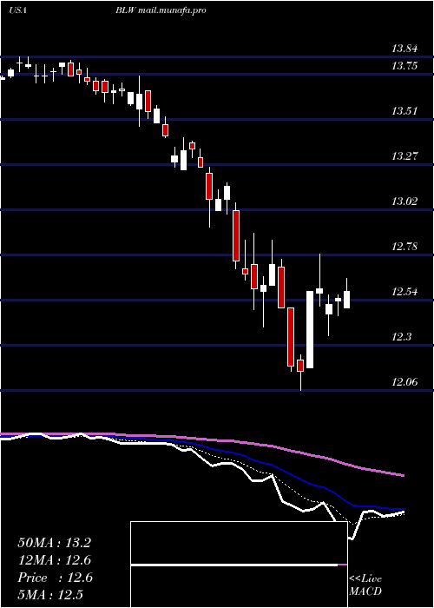The width and height of the screenshot is (434, 608).
Task: Click the 13.02 price level label
Action: [x=405, y=202]
